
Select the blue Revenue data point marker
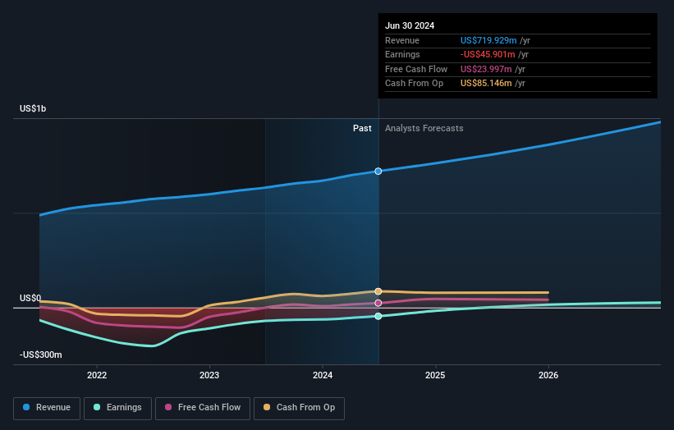tap(378, 172)
